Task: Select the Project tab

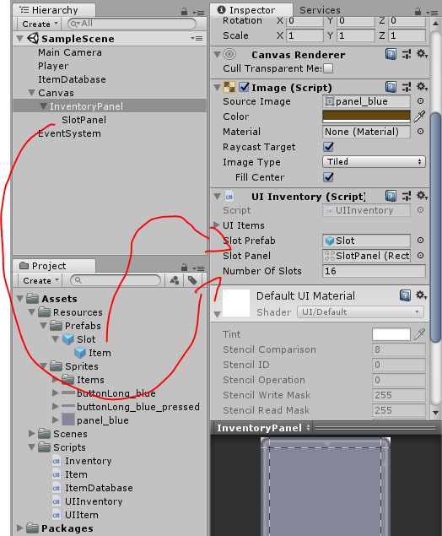Action: [54, 266]
